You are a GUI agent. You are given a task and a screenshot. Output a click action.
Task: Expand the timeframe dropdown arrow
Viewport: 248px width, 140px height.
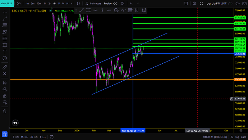click(72, 4)
